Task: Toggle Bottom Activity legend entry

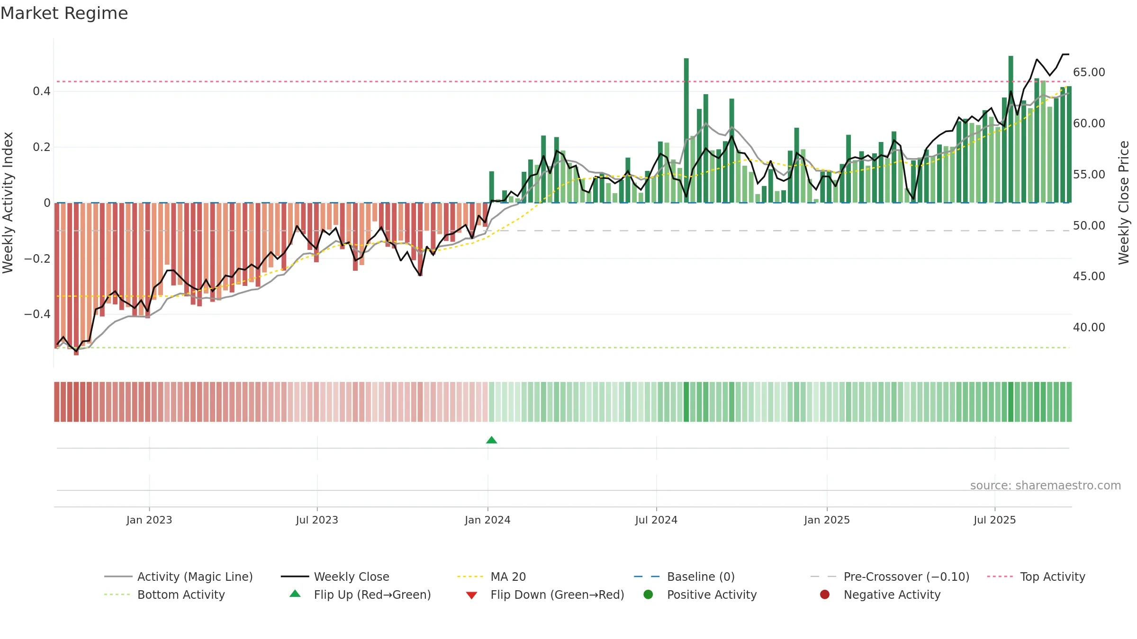Action: pyautogui.click(x=164, y=595)
